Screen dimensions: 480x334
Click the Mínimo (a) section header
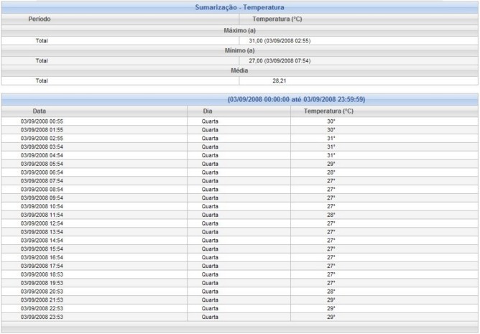(239, 51)
